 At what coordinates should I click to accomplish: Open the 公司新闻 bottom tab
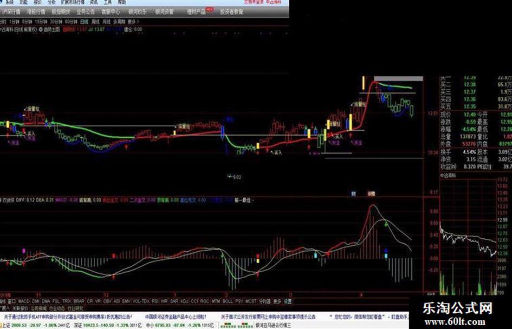point(39,308)
